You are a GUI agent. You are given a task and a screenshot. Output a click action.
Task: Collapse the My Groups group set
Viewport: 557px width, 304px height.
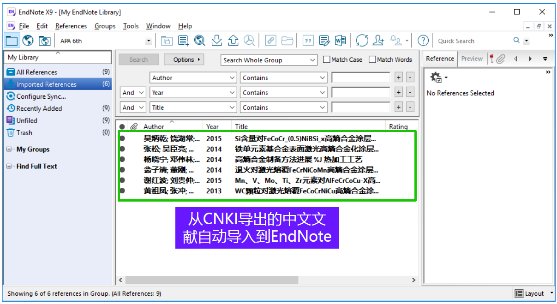(9, 149)
